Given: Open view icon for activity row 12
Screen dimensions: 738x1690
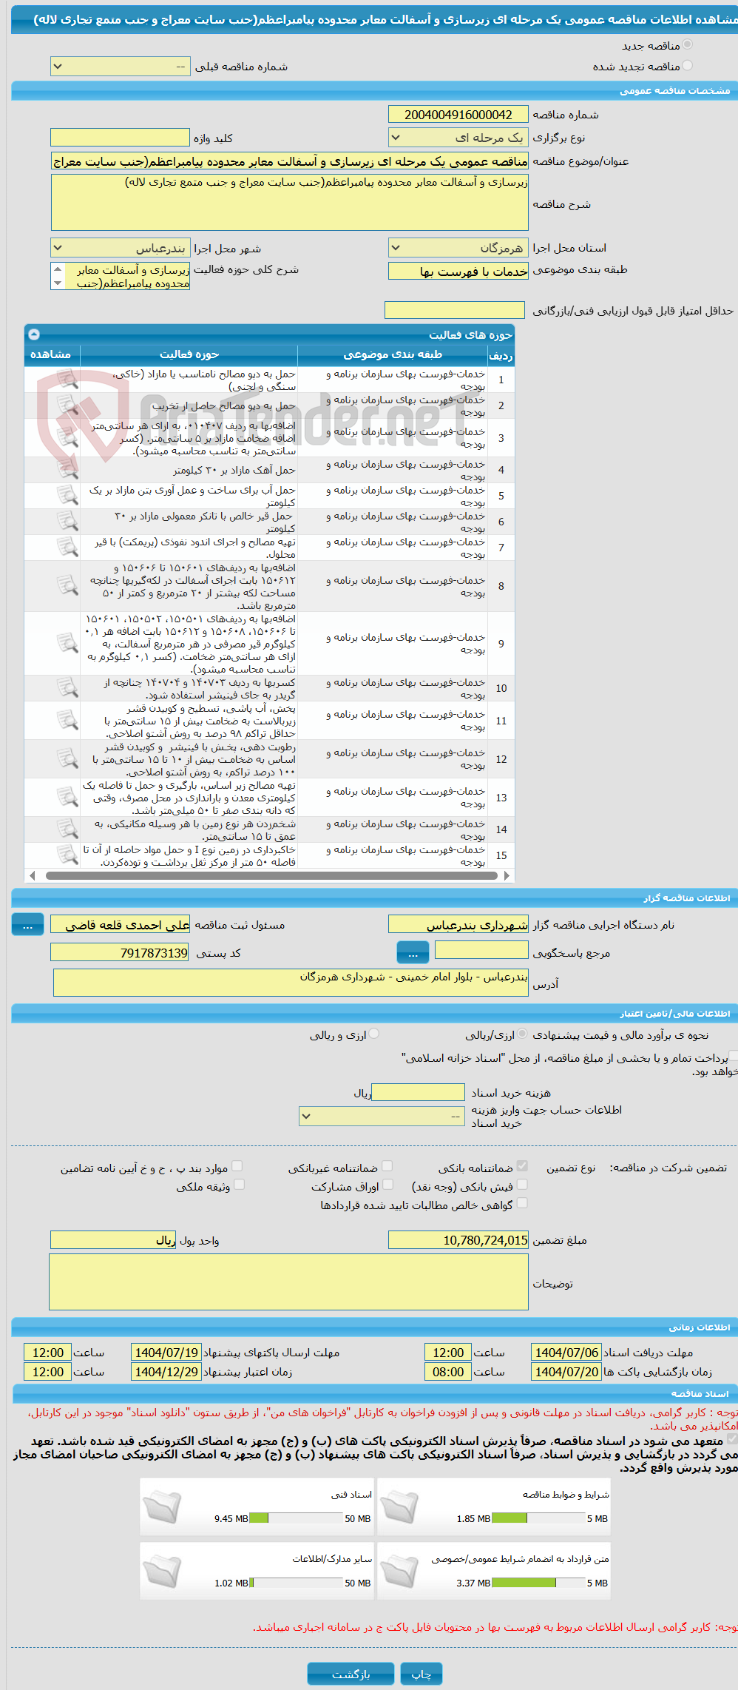Looking at the screenshot, I should [x=67, y=758].
